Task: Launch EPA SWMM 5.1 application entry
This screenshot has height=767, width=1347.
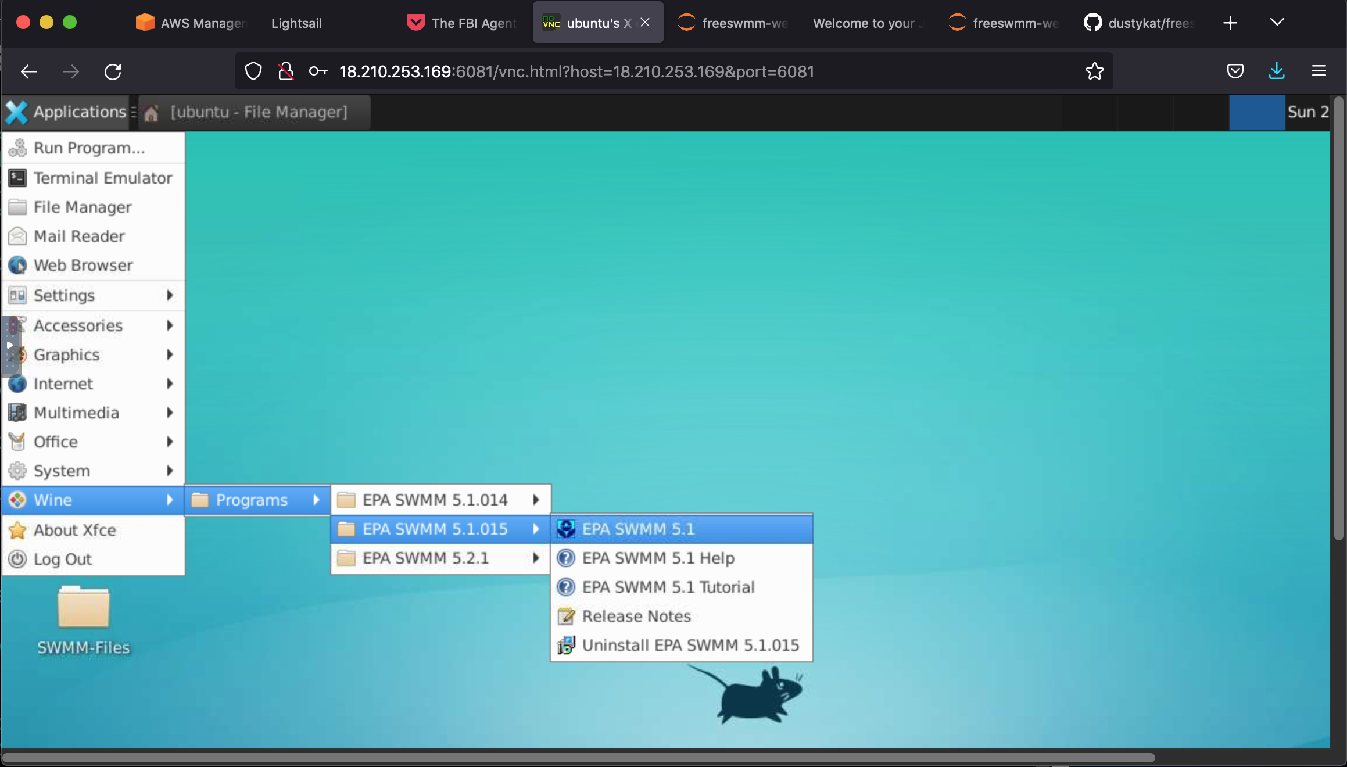Action: pyautogui.click(x=681, y=529)
